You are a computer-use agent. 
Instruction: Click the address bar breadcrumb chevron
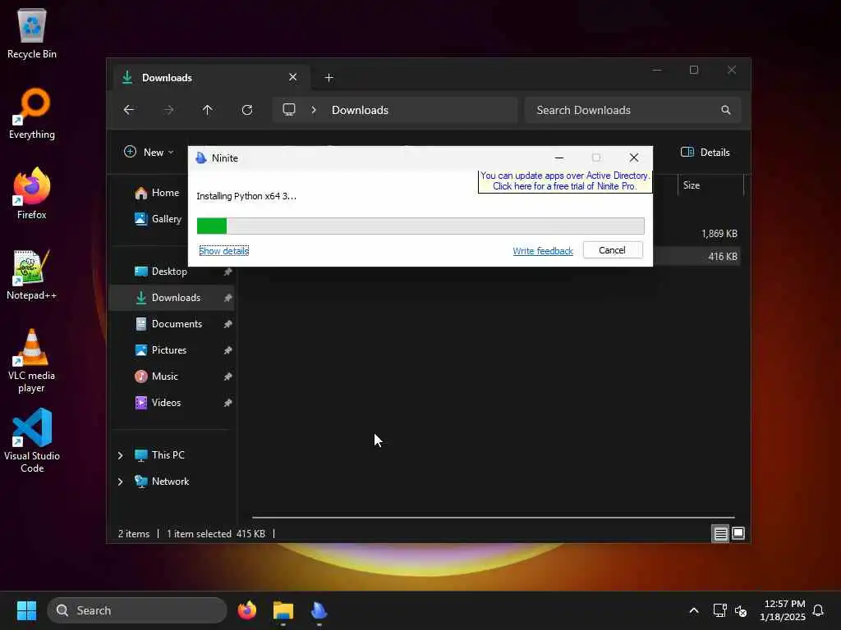click(x=314, y=110)
